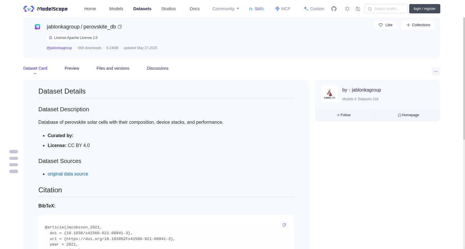Click the MCP diamond icon

coord(277,9)
